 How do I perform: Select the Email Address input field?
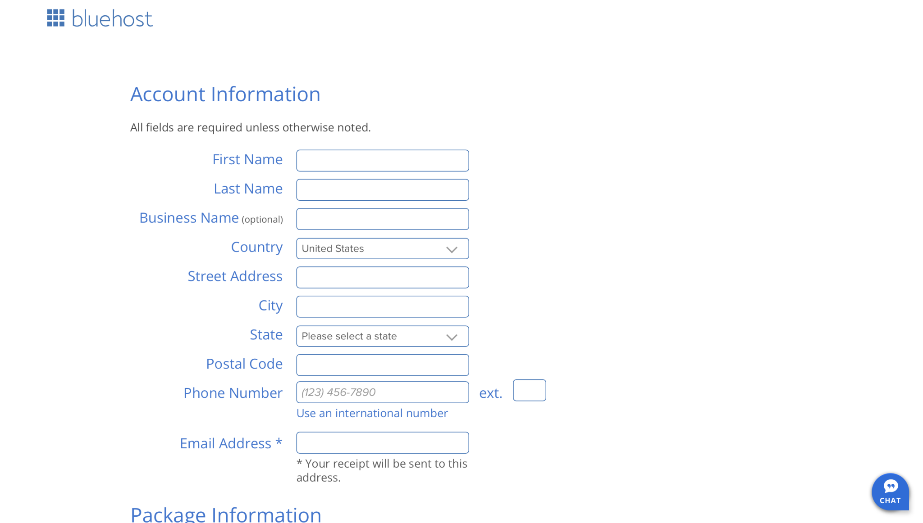(383, 442)
